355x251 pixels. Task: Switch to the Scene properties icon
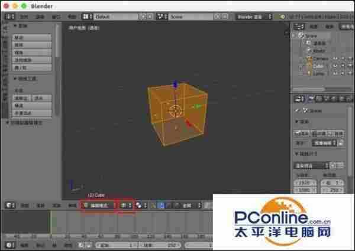coord(327,99)
